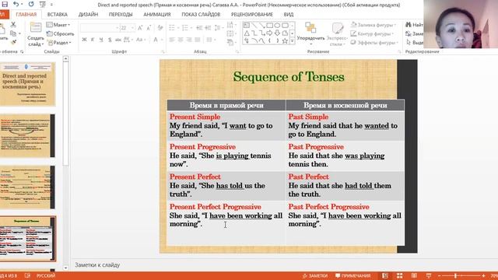Open the ВСТАВКА ribbon tab
498x280 pixels.
[x=57, y=14]
